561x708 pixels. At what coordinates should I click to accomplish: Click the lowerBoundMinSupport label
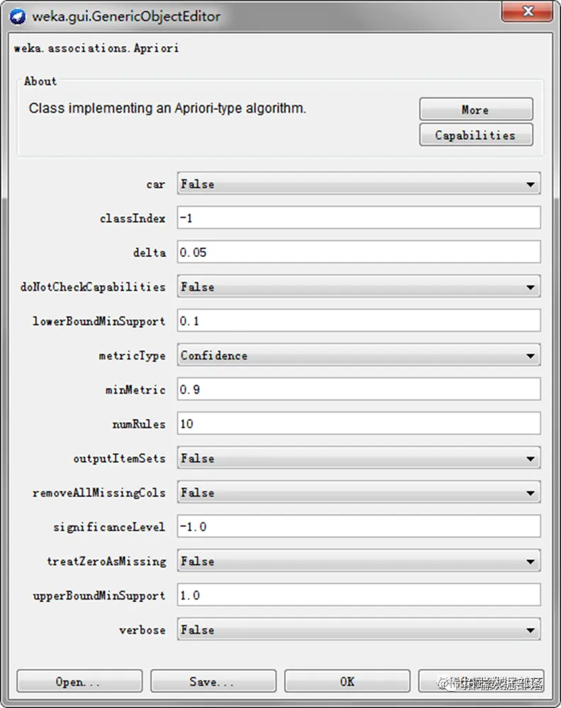(x=99, y=321)
